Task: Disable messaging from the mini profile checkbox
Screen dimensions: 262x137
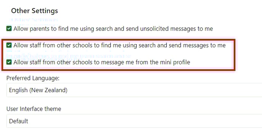Action: [x=9, y=62]
